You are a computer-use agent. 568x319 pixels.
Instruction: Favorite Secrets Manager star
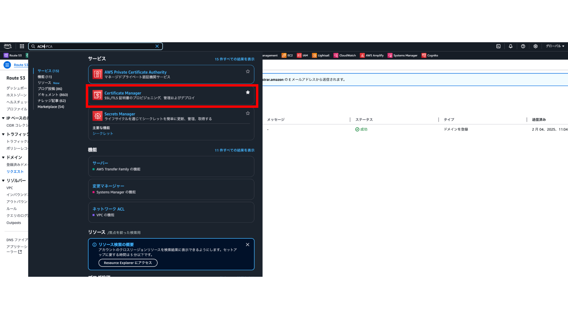(248, 113)
